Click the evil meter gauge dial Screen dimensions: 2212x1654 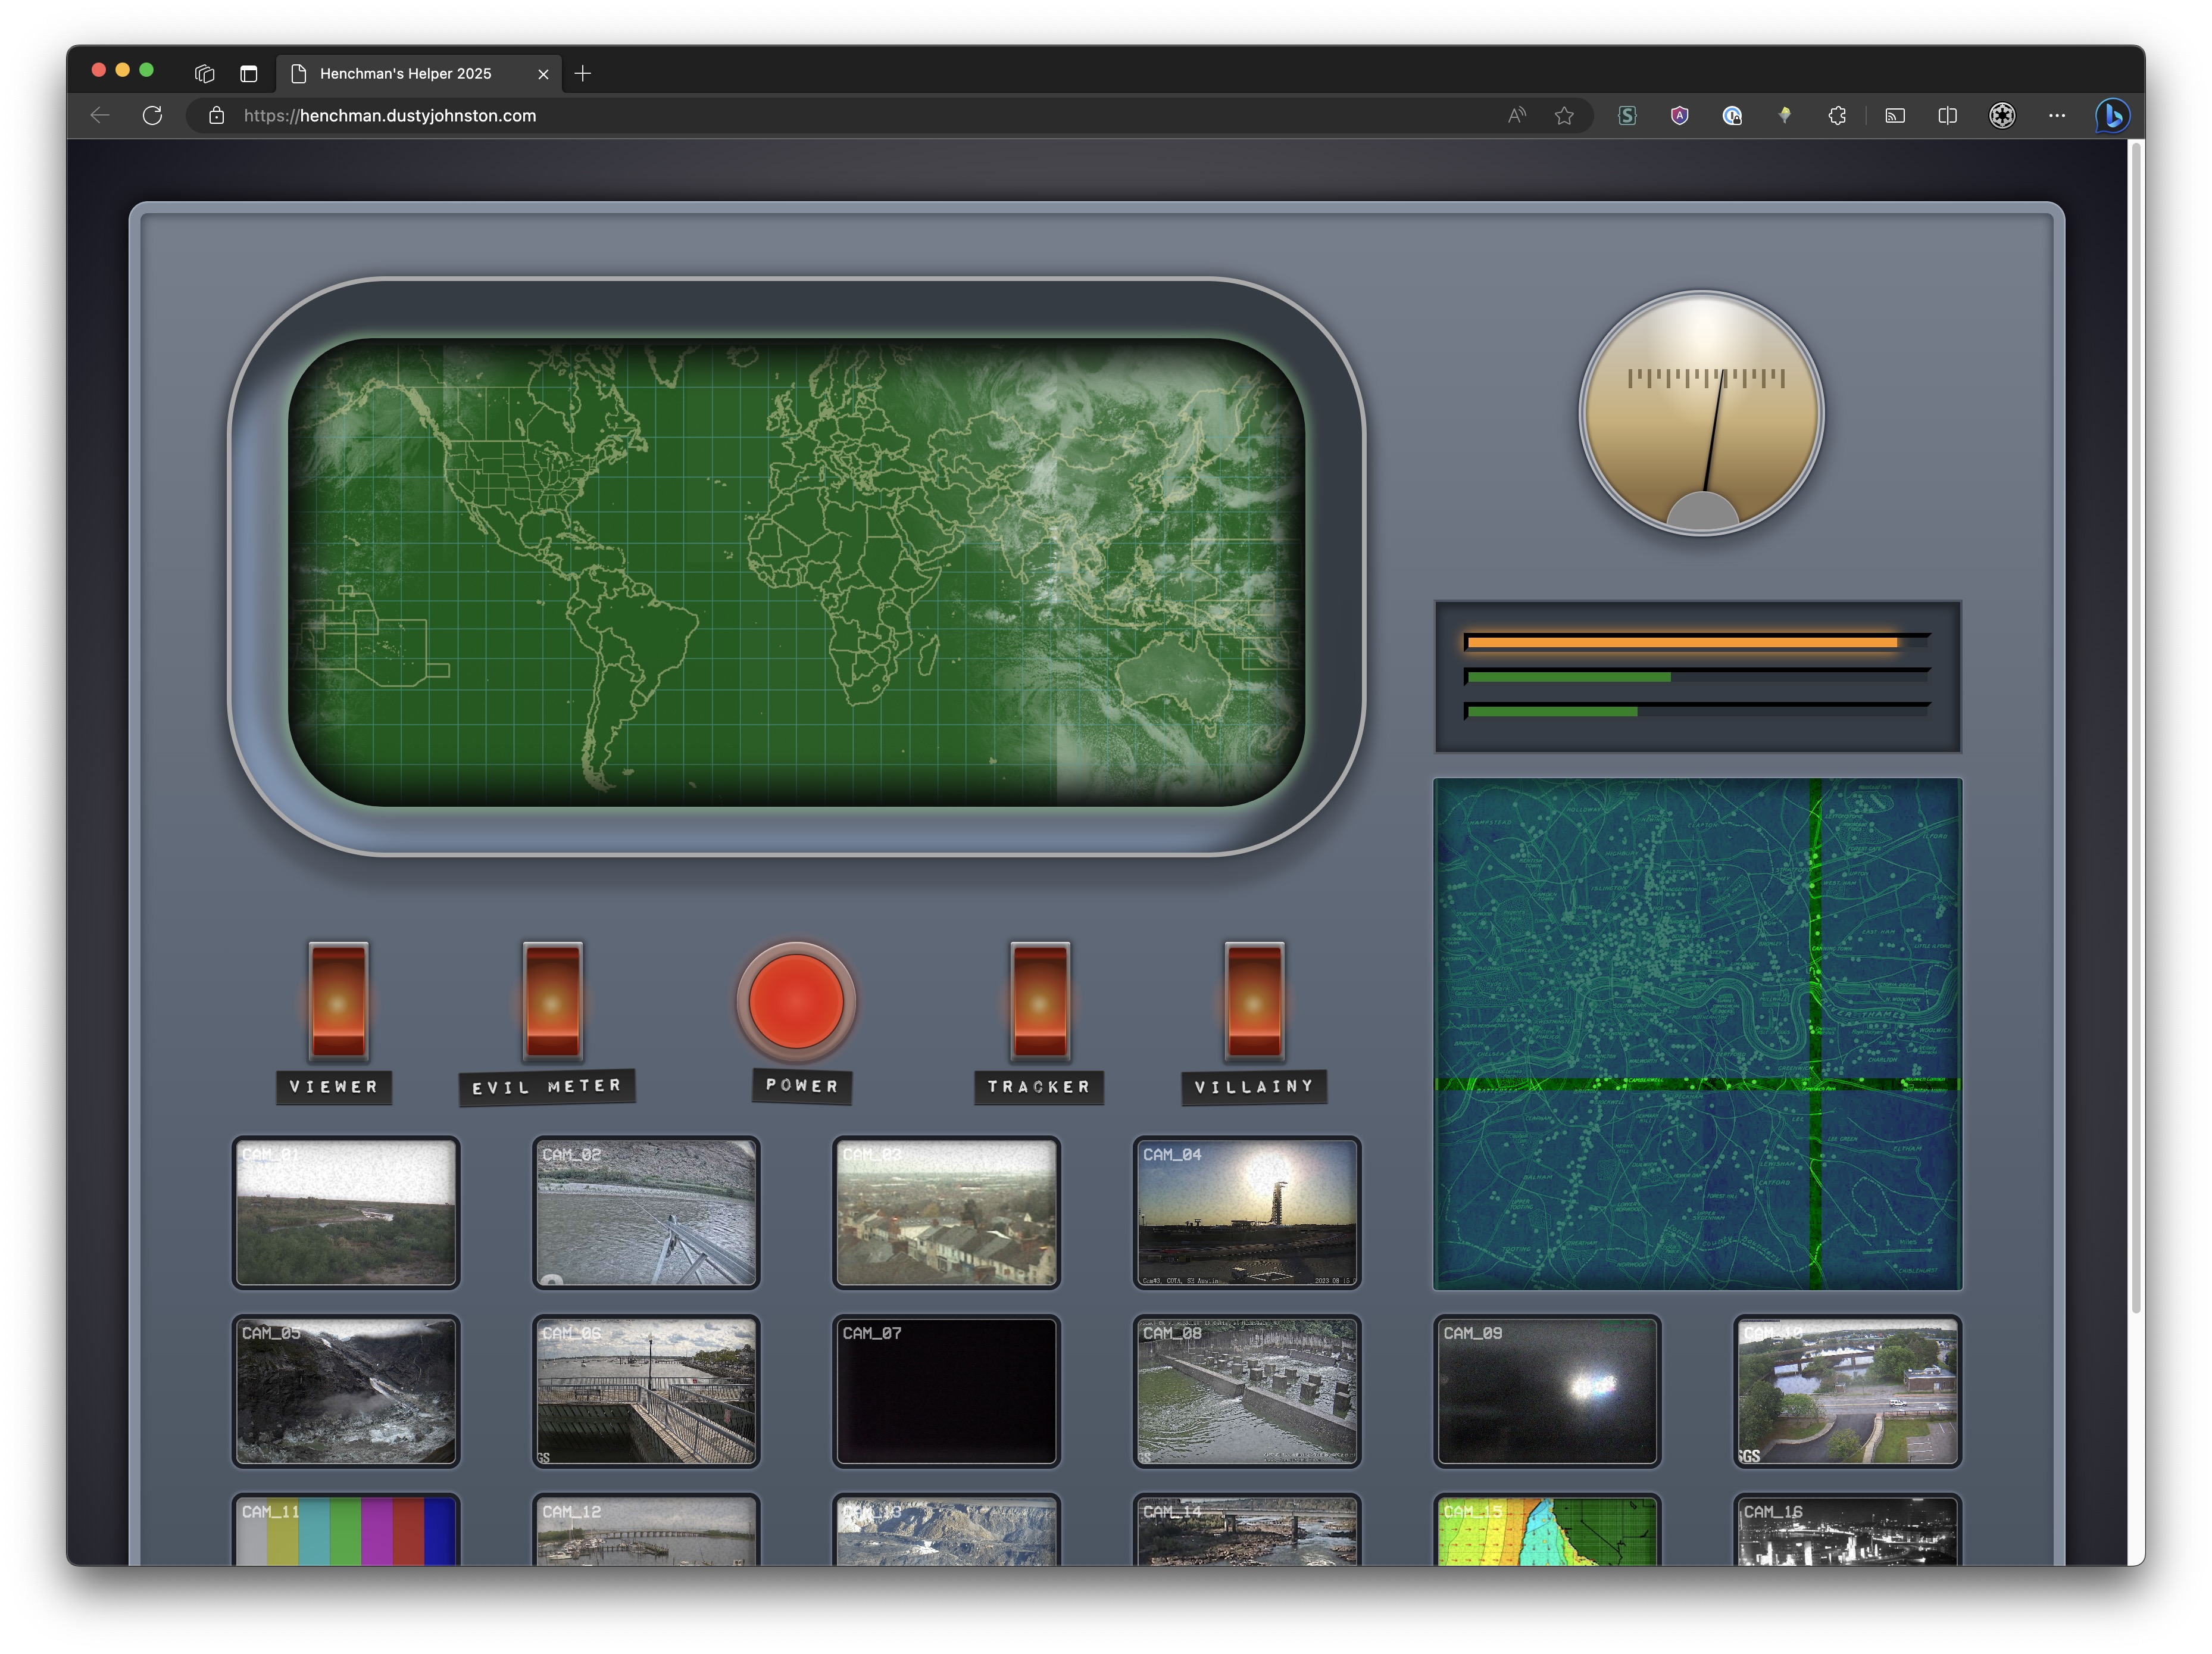1701,413
